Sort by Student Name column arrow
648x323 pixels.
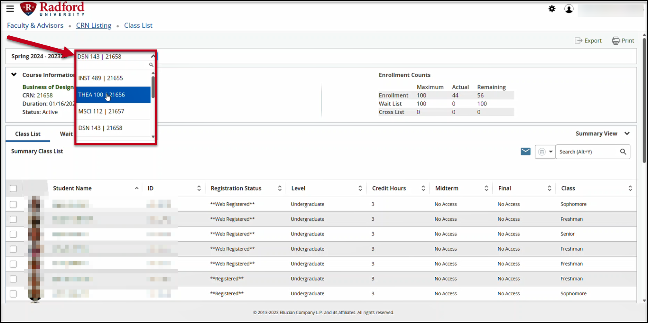pyautogui.click(x=137, y=188)
